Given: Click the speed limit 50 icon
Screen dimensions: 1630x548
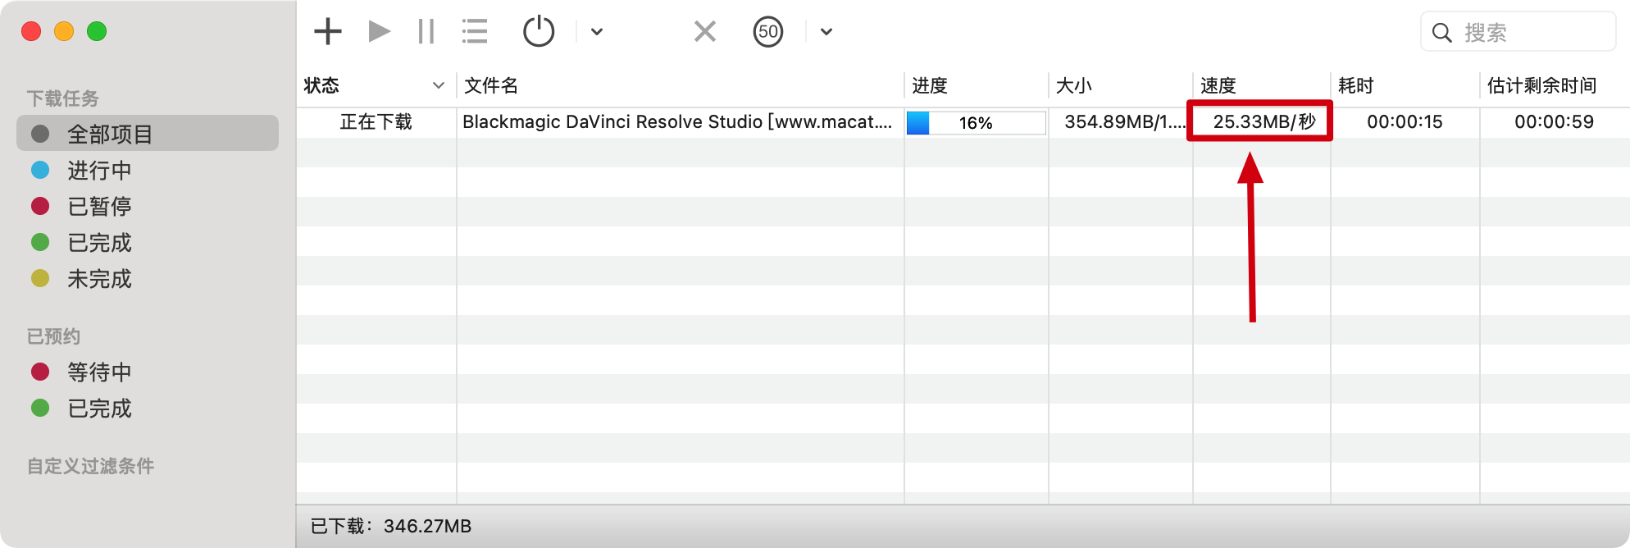Looking at the screenshot, I should [767, 32].
